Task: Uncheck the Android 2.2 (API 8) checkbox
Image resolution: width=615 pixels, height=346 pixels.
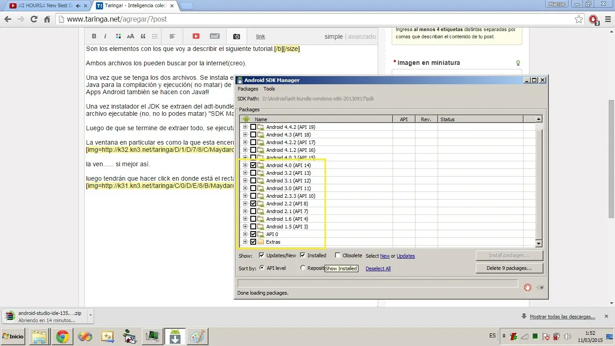Action: click(253, 204)
